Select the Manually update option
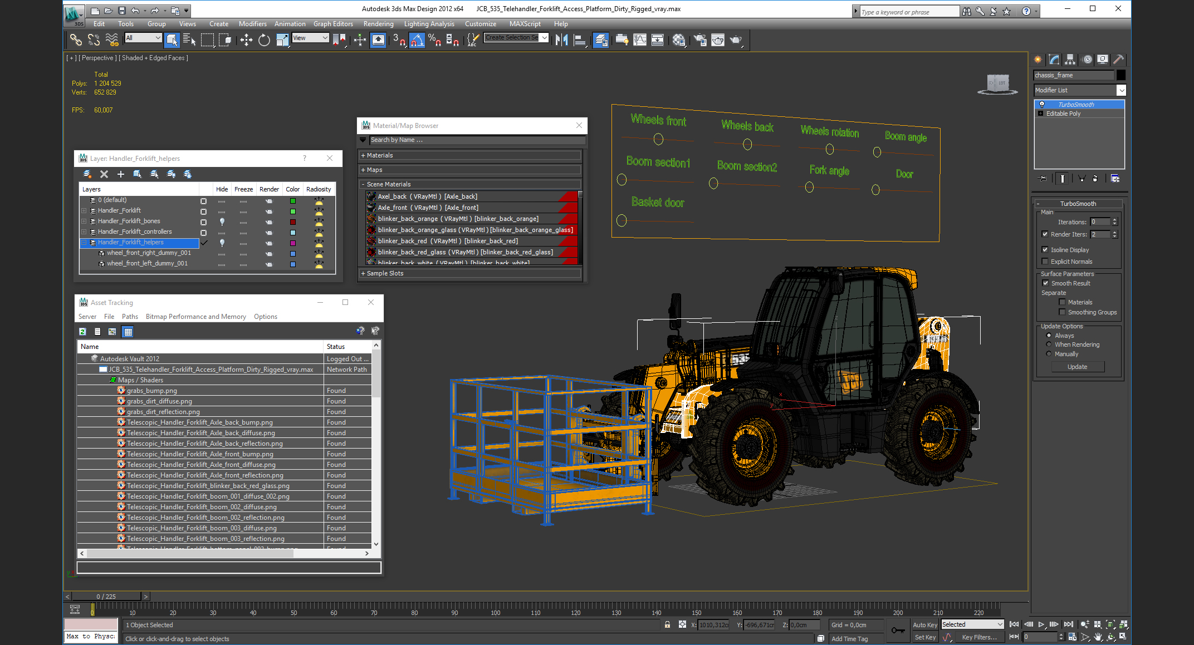This screenshot has height=645, width=1194. 1049,354
